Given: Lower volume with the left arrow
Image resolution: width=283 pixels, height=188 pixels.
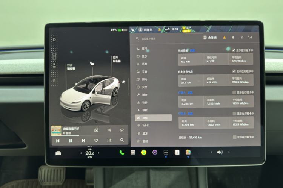Looking at the screenshot, I should pos(211,152).
